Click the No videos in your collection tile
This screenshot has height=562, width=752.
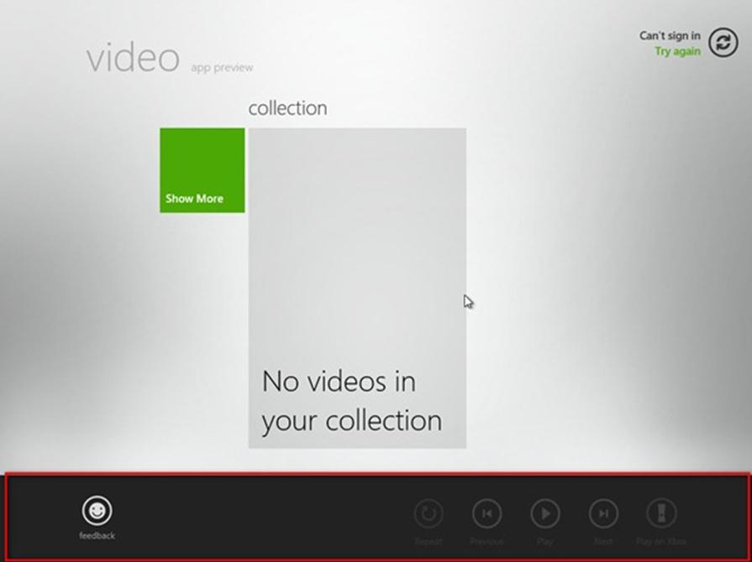coord(357,289)
